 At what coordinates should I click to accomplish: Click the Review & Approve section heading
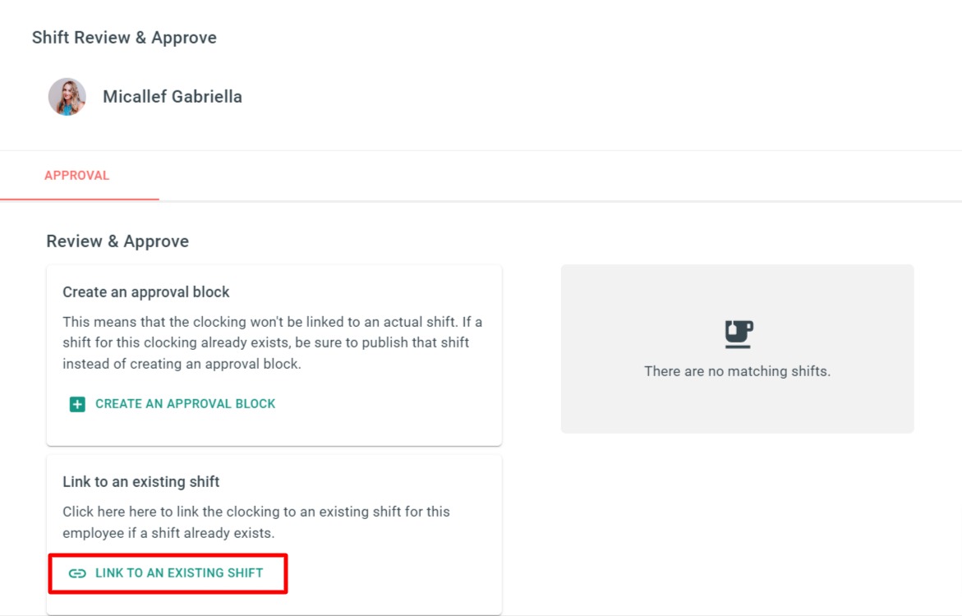point(117,241)
